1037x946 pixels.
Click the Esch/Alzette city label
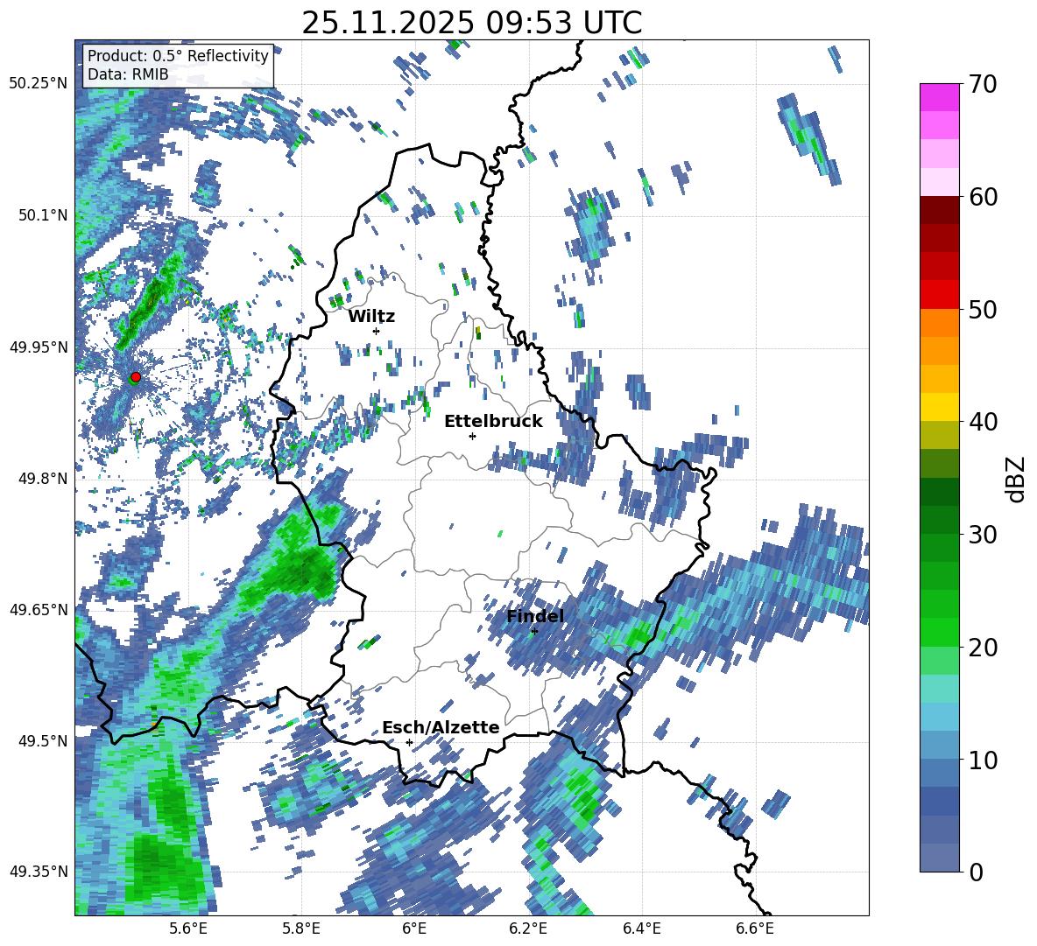441,727
